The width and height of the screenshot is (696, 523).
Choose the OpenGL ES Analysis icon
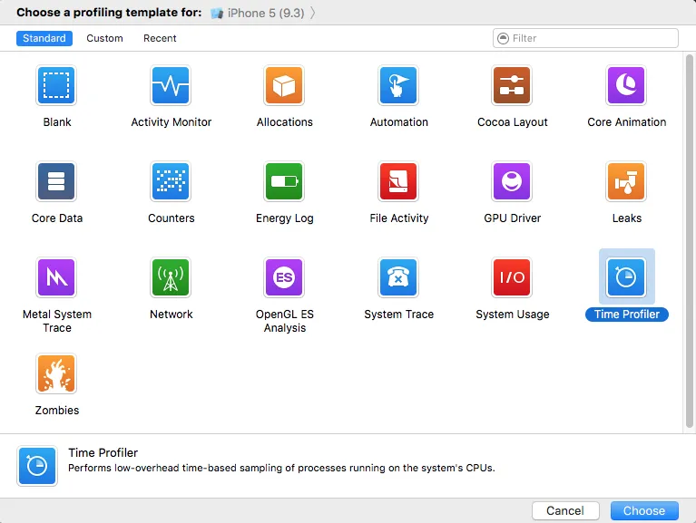coord(284,277)
